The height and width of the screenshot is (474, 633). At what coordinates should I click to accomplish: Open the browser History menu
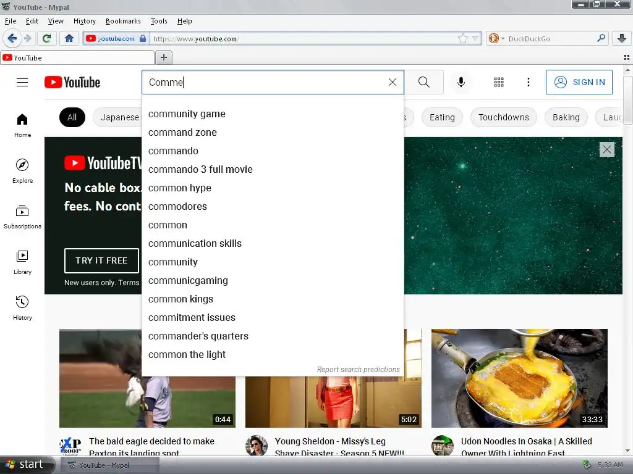[84, 21]
